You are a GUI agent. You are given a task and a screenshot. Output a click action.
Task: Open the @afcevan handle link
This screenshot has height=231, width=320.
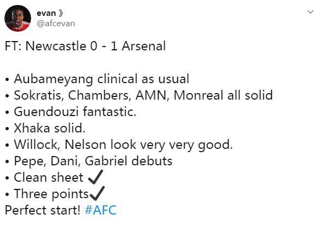[56, 24]
